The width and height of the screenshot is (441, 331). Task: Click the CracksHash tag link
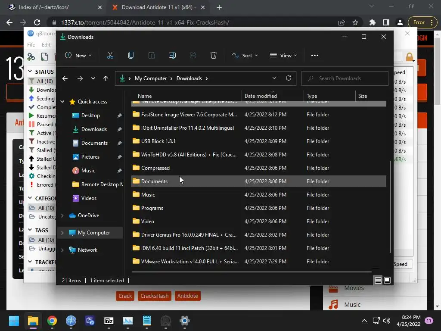coord(155,296)
